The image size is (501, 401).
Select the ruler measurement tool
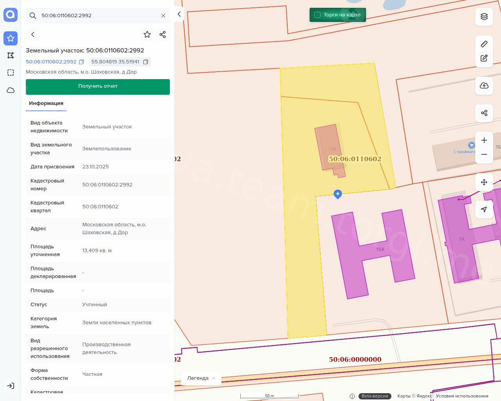(484, 44)
